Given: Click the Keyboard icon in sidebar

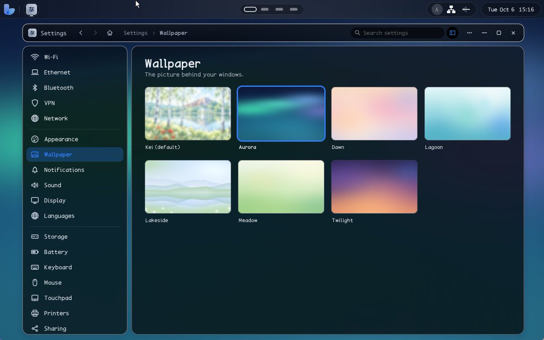Looking at the screenshot, I should tap(35, 267).
